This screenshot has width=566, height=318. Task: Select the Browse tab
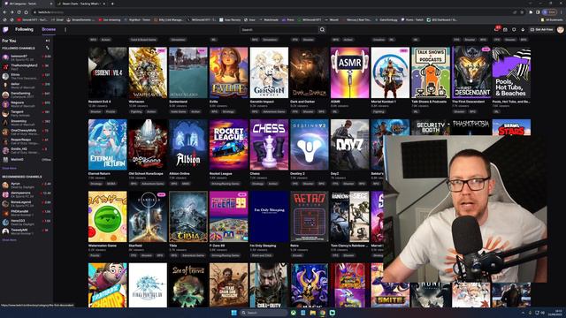[x=49, y=29]
